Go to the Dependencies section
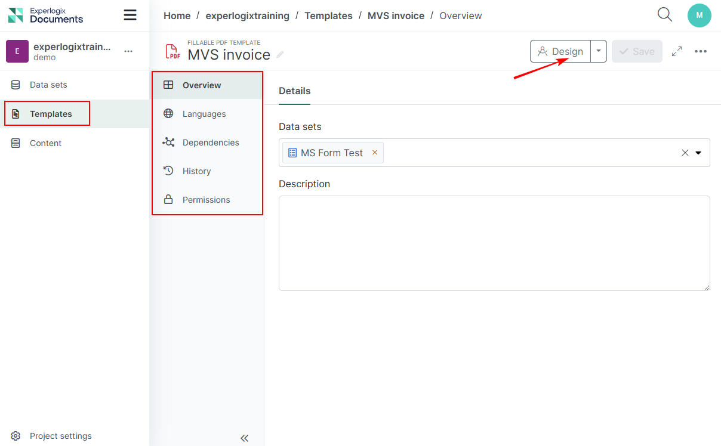The width and height of the screenshot is (721, 446). click(x=211, y=143)
